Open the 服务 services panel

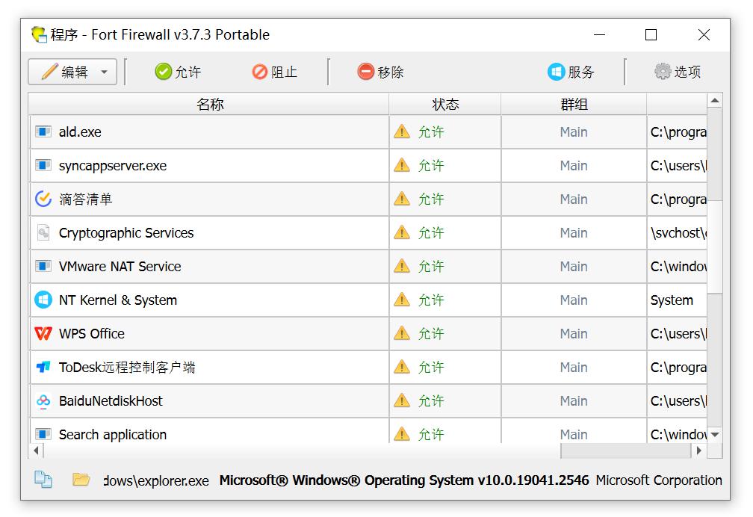pyautogui.click(x=572, y=72)
